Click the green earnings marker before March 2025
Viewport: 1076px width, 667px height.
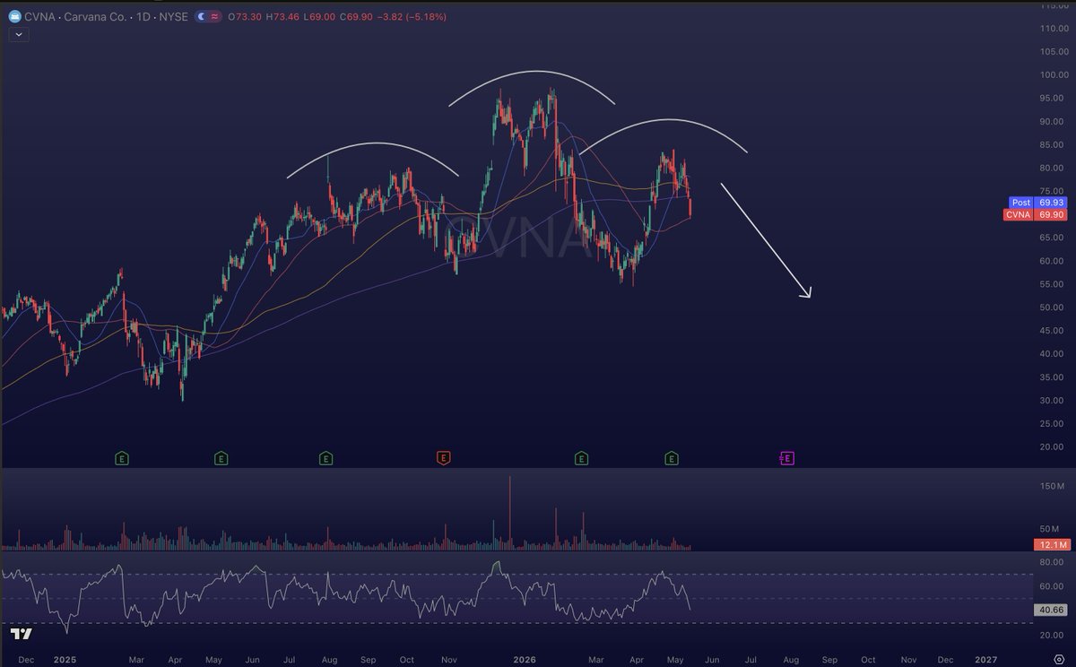pos(121,458)
